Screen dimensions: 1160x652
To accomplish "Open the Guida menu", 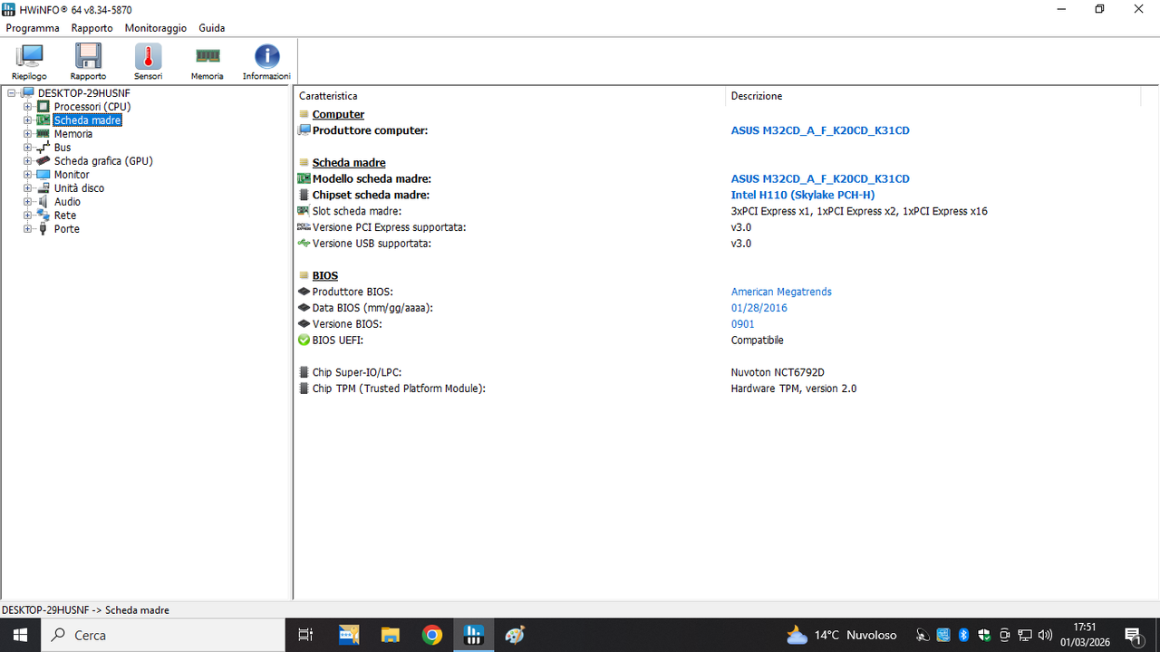I will [x=212, y=28].
